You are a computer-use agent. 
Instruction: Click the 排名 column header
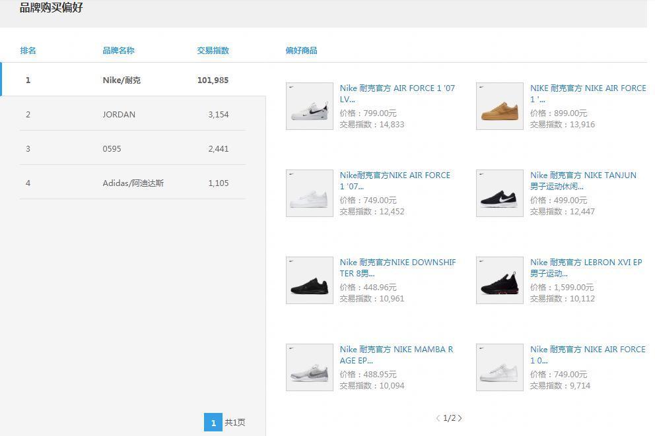28,51
